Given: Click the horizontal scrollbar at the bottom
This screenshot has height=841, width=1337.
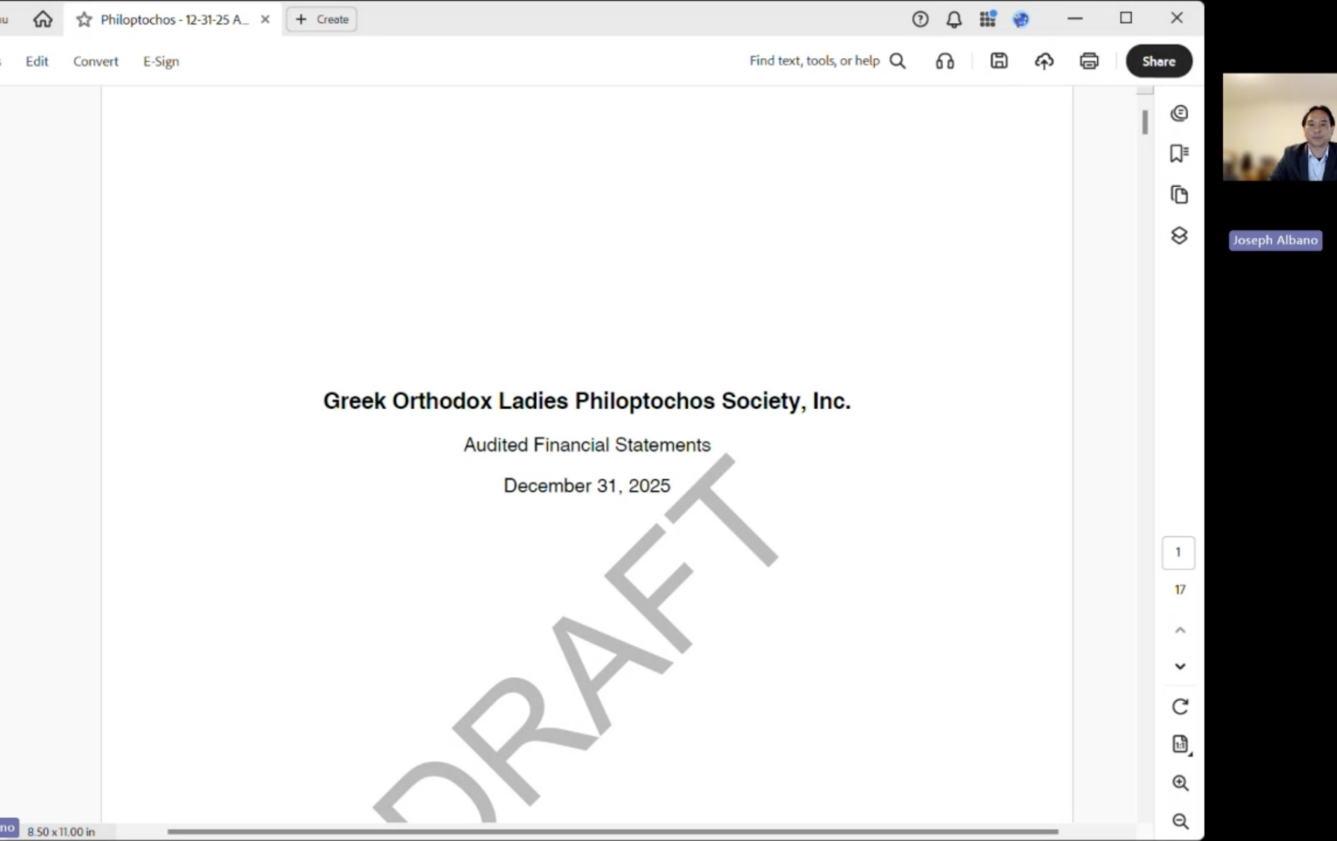Looking at the screenshot, I should tap(613, 832).
